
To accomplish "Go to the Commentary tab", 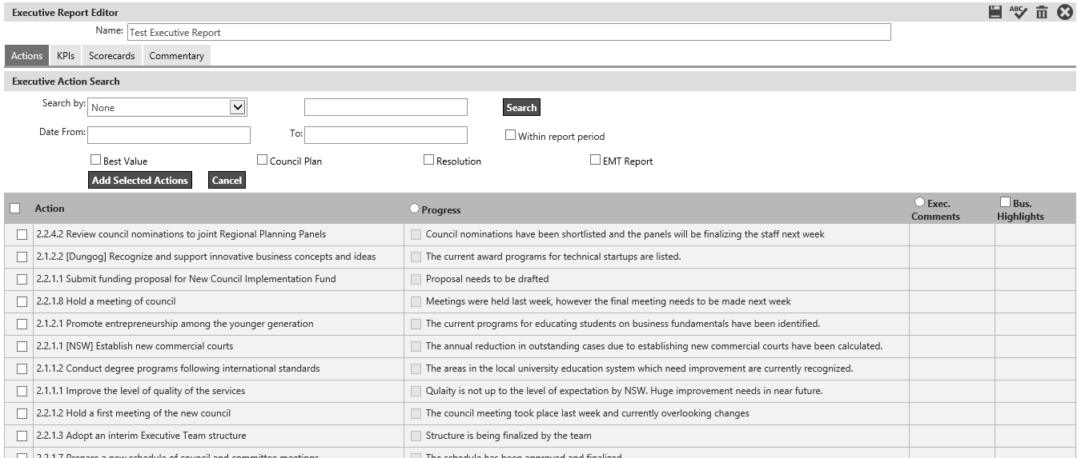I will click(x=176, y=56).
